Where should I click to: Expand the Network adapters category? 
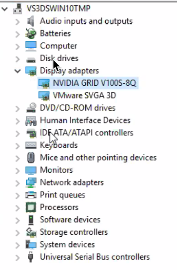(x=18, y=183)
